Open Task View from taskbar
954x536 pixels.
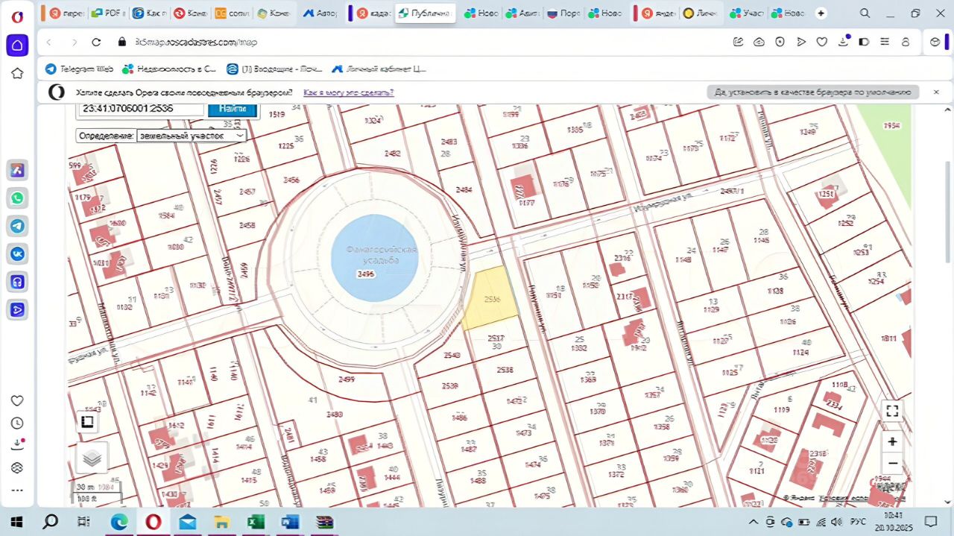84,521
